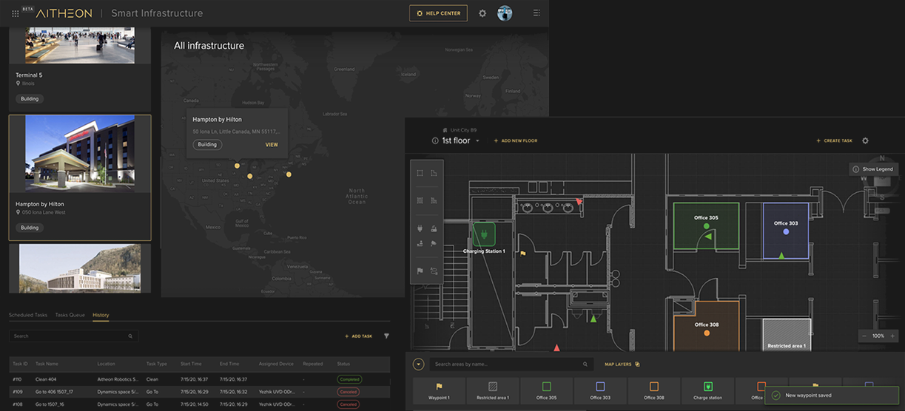Click the apps grid icon beside Aitheon logo
The image size is (905, 411).
[16, 13]
